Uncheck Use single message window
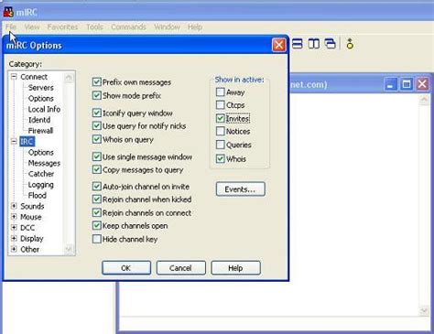This screenshot has height=334, width=434. pyautogui.click(x=97, y=156)
